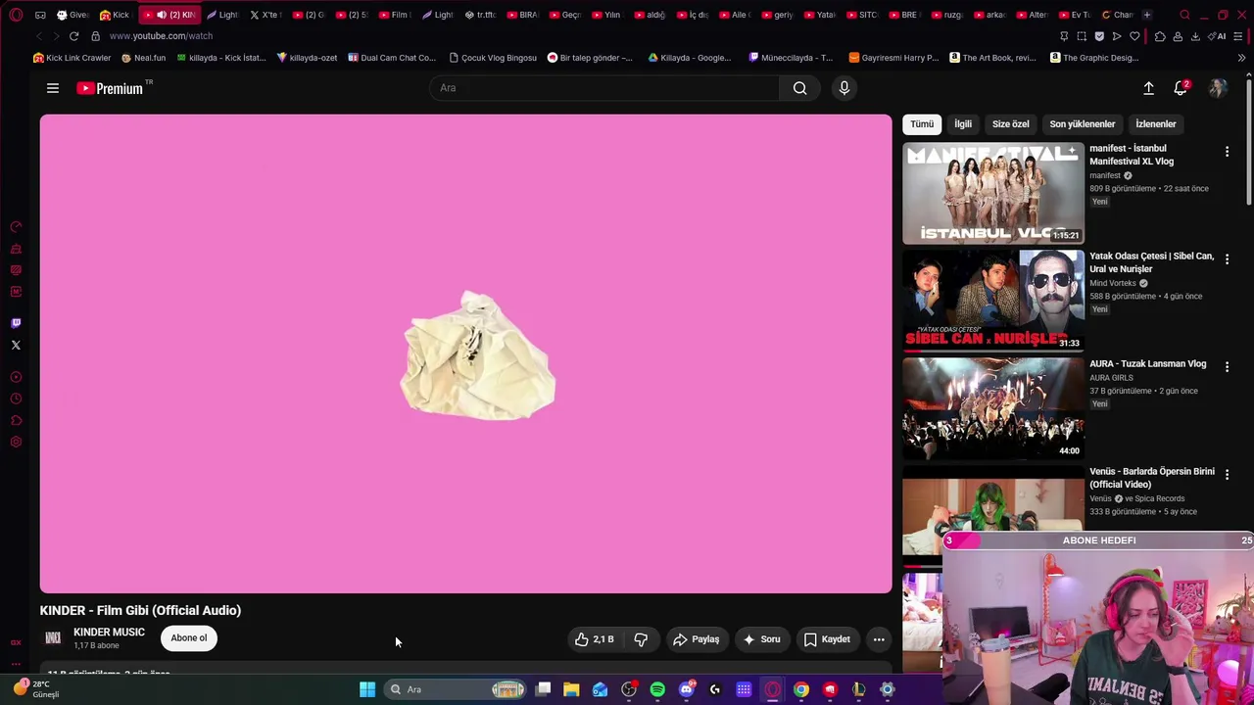Viewport: 1254px width, 705px height.
Task: Open Opera GX main menu logo
Action: (16, 15)
